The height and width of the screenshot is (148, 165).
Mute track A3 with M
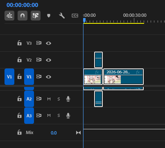49,116
